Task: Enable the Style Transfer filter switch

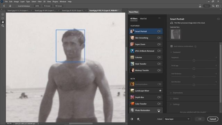Action: 159,64
